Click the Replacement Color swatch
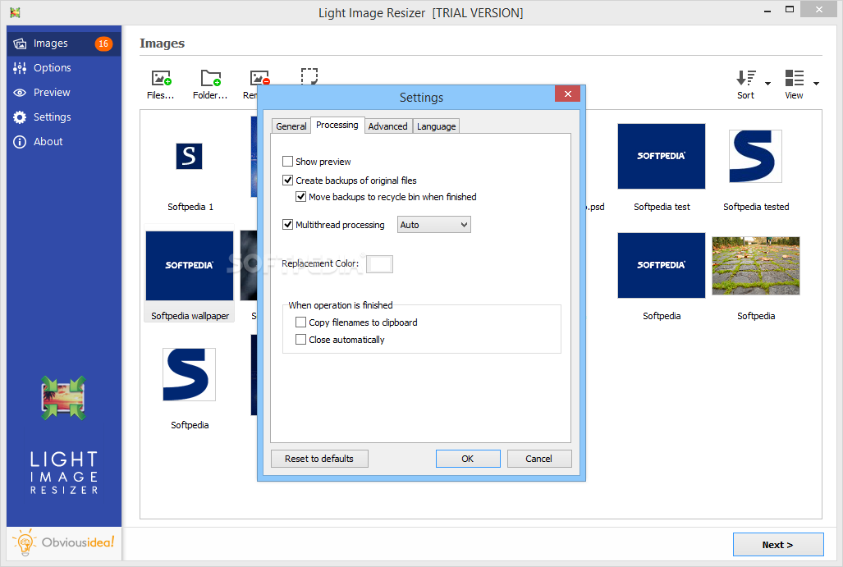This screenshot has height=567, width=843. tap(379, 264)
